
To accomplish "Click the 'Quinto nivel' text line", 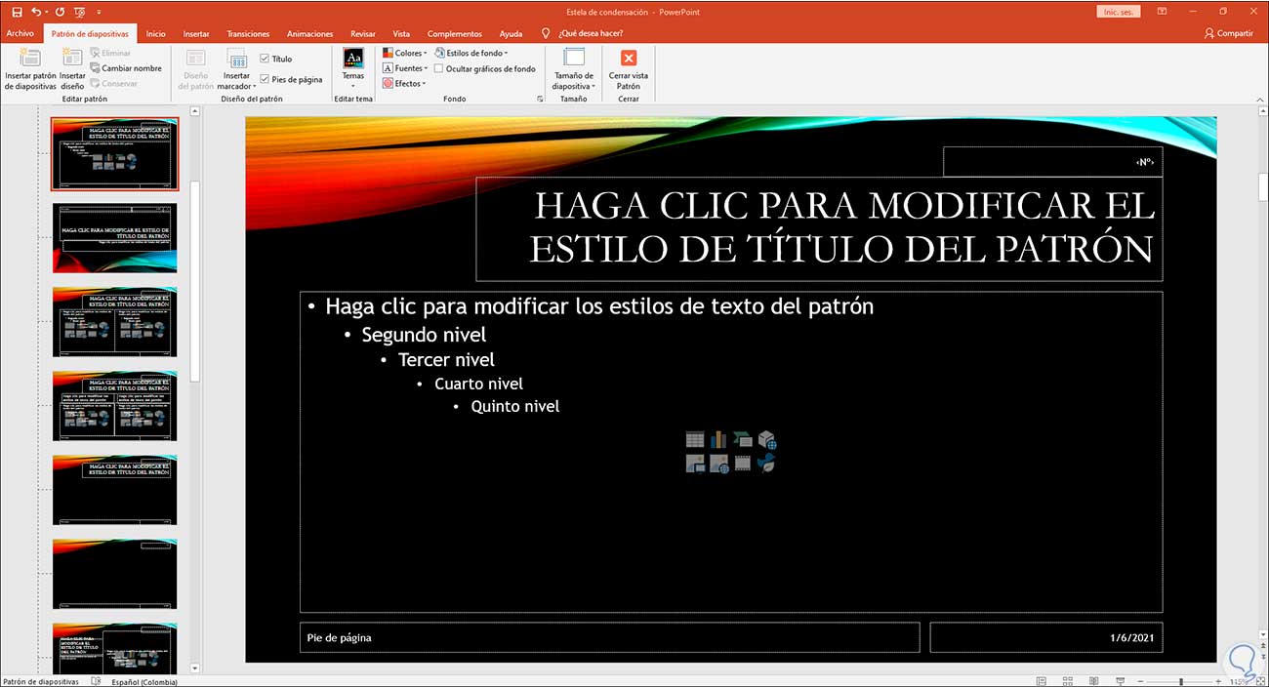I will coord(514,406).
